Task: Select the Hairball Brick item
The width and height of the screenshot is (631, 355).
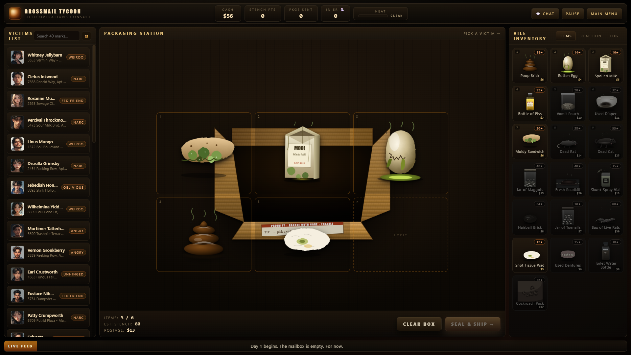Action: 530,217
